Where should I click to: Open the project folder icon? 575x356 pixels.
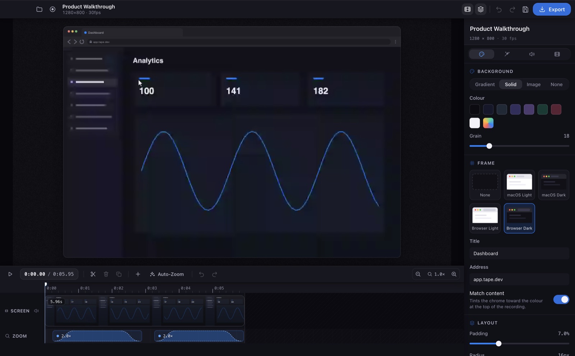coord(39,9)
